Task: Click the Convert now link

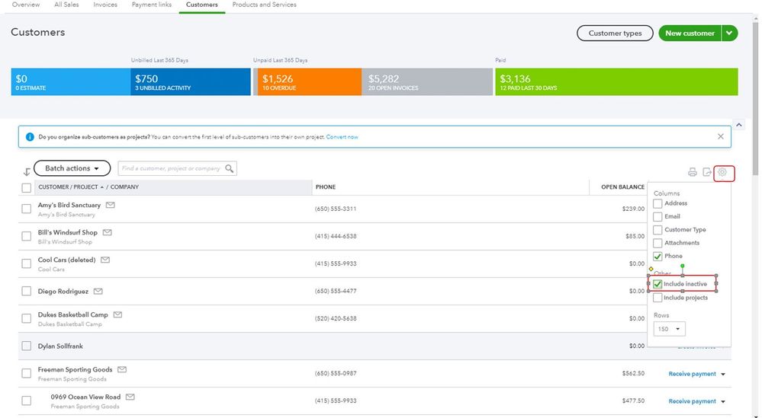Action: (342, 137)
